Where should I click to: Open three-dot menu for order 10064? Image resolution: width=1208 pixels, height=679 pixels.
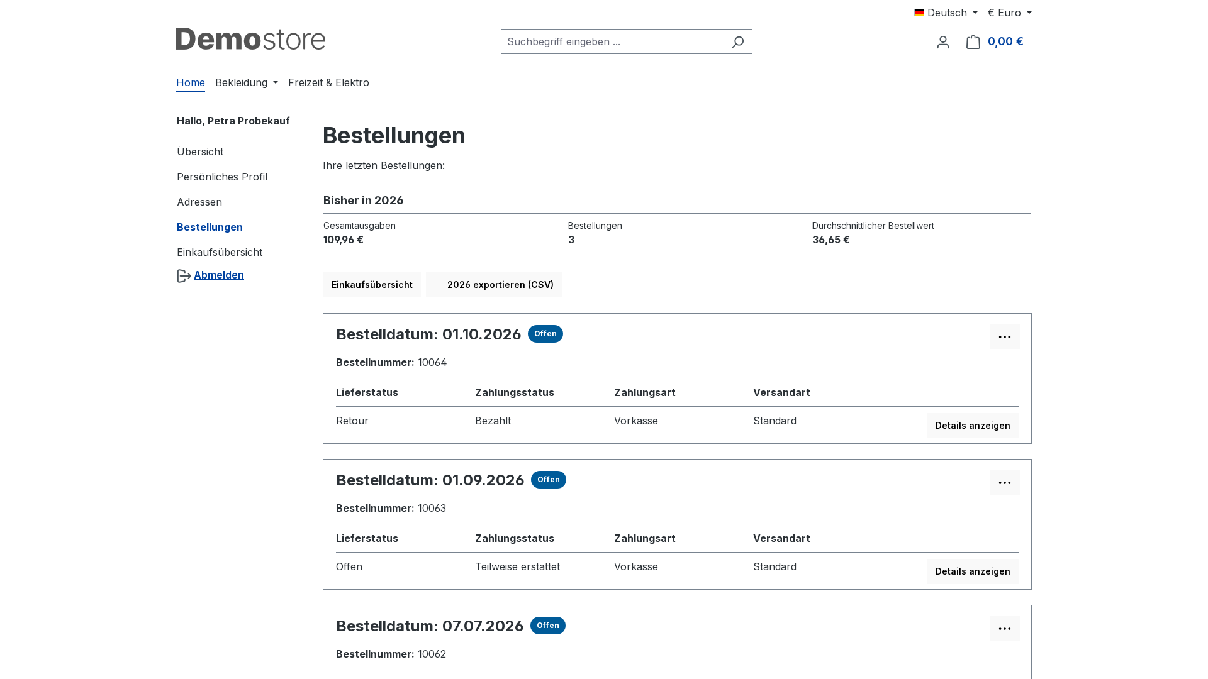[1004, 336]
